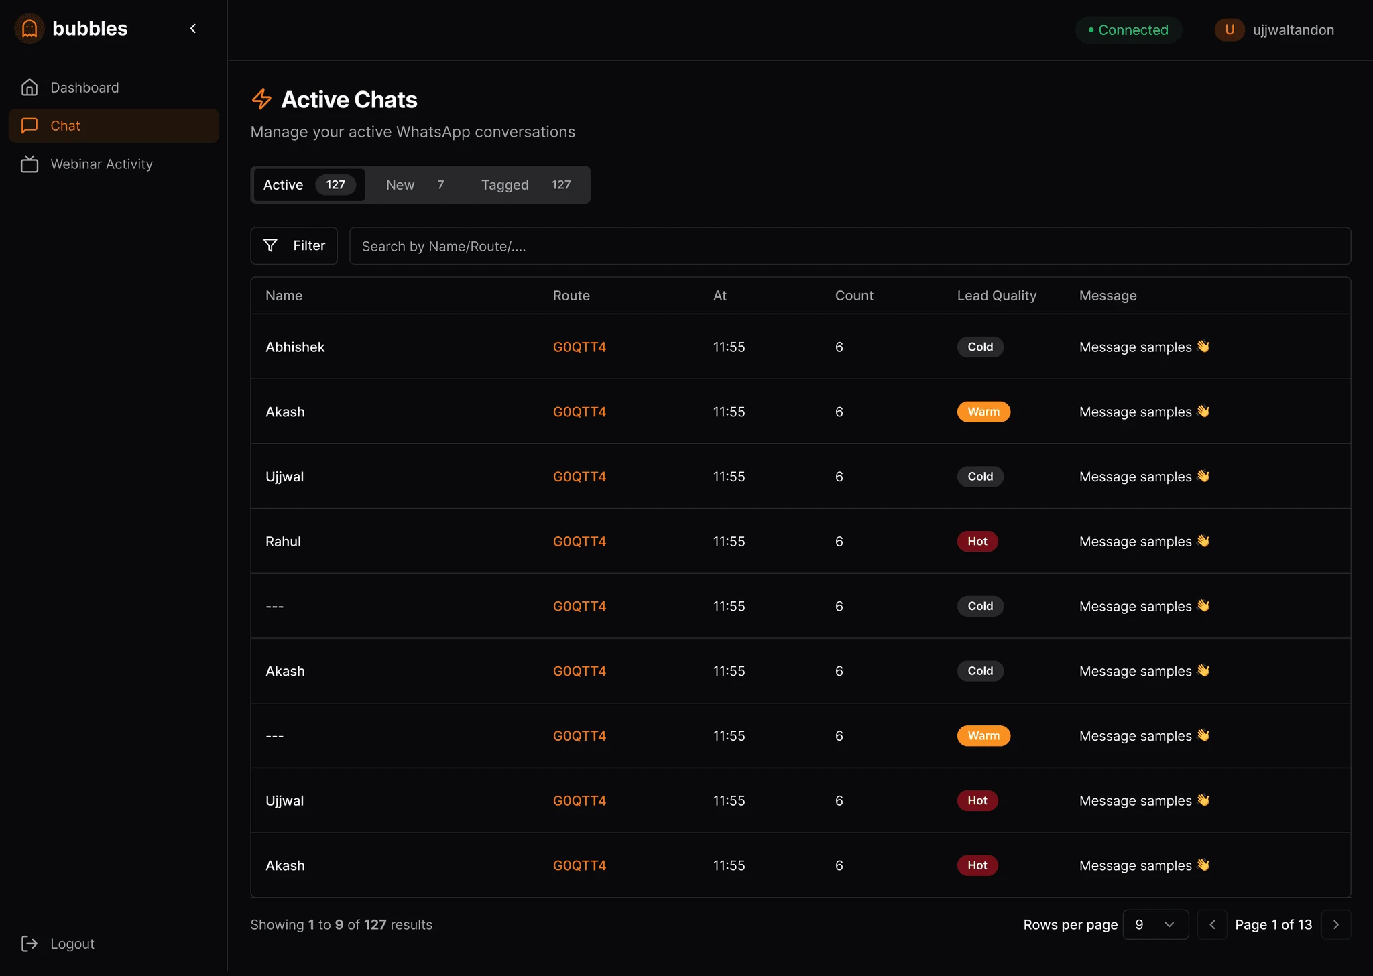This screenshot has height=976, width=1373.
Task: Focus the Search by Name/Route field
Action: 849,246
